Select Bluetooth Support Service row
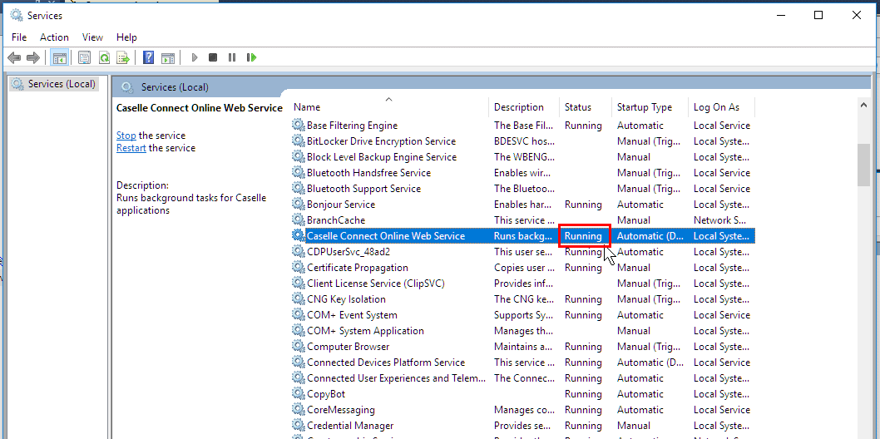880x439 pixels. pos(523,189)
